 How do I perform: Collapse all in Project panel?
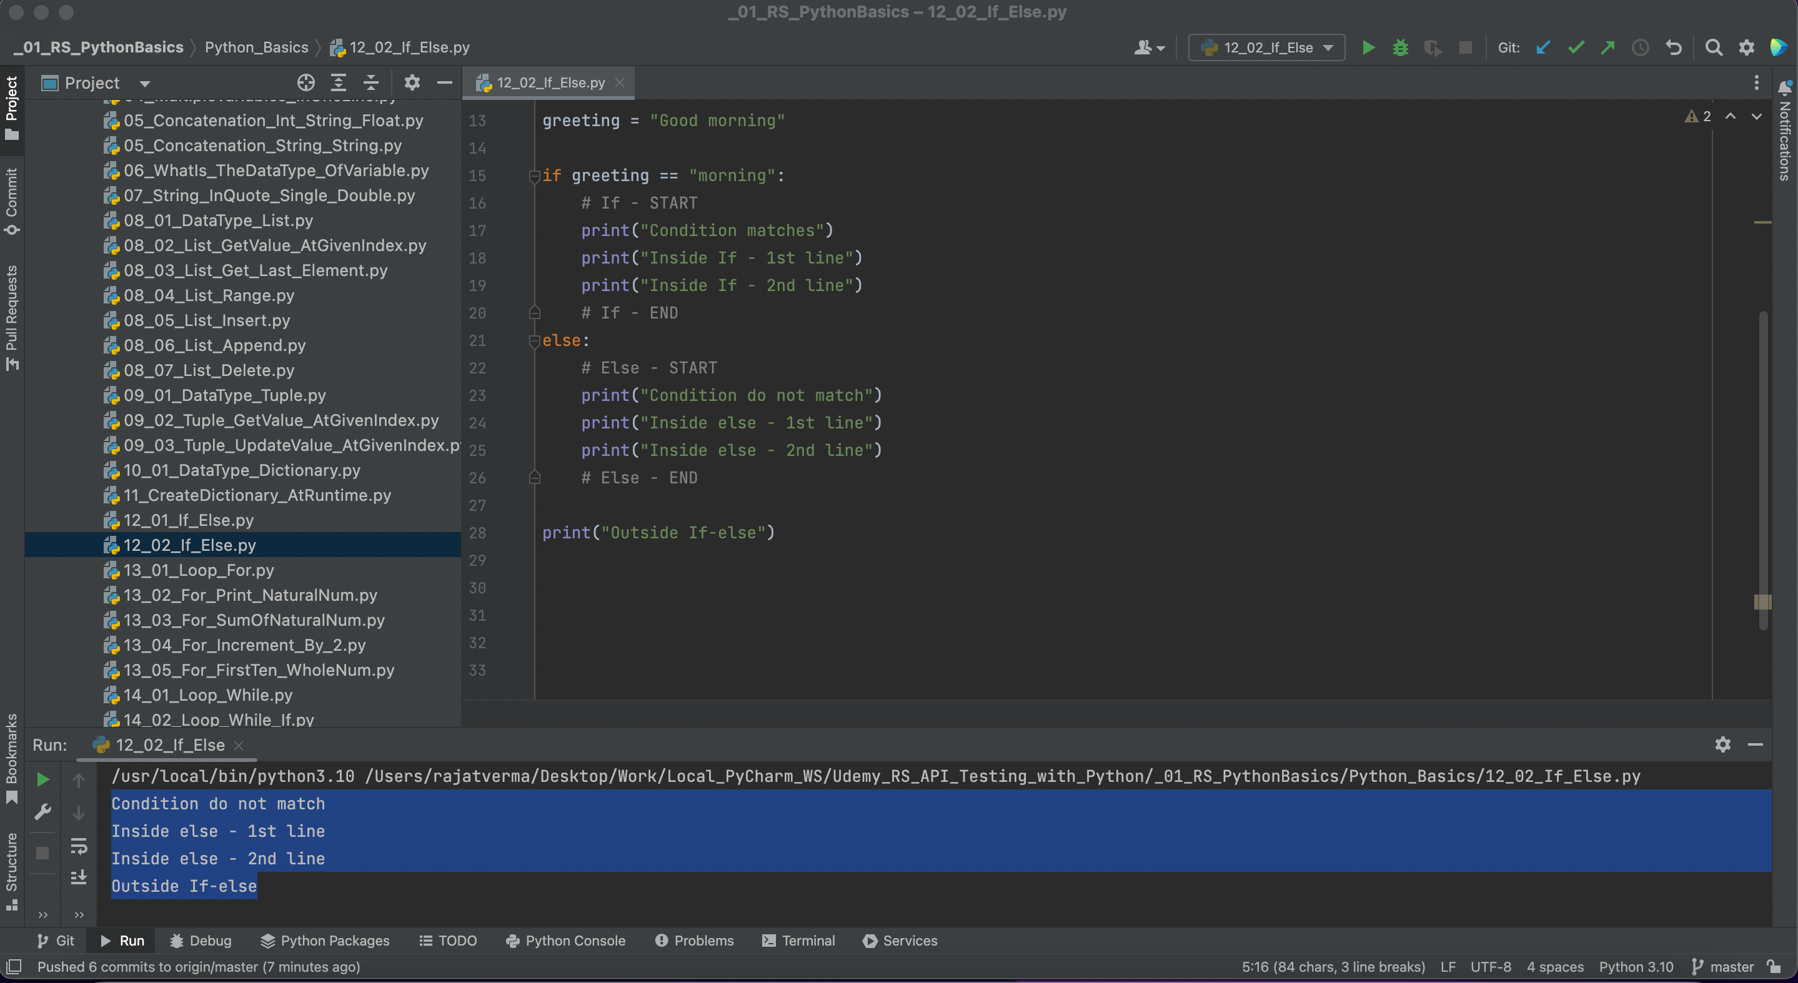pos(370,83)
